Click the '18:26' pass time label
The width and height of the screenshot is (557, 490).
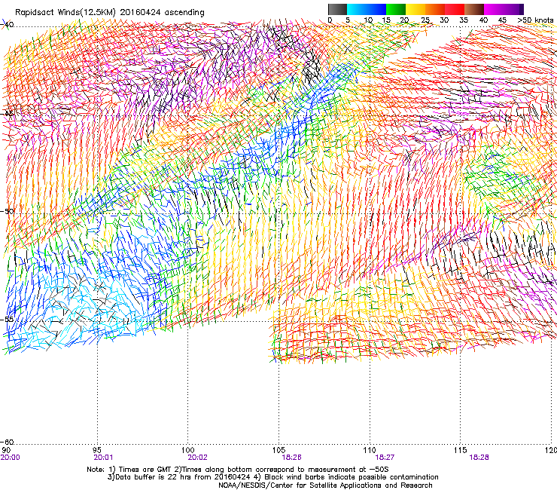[291, 458]
